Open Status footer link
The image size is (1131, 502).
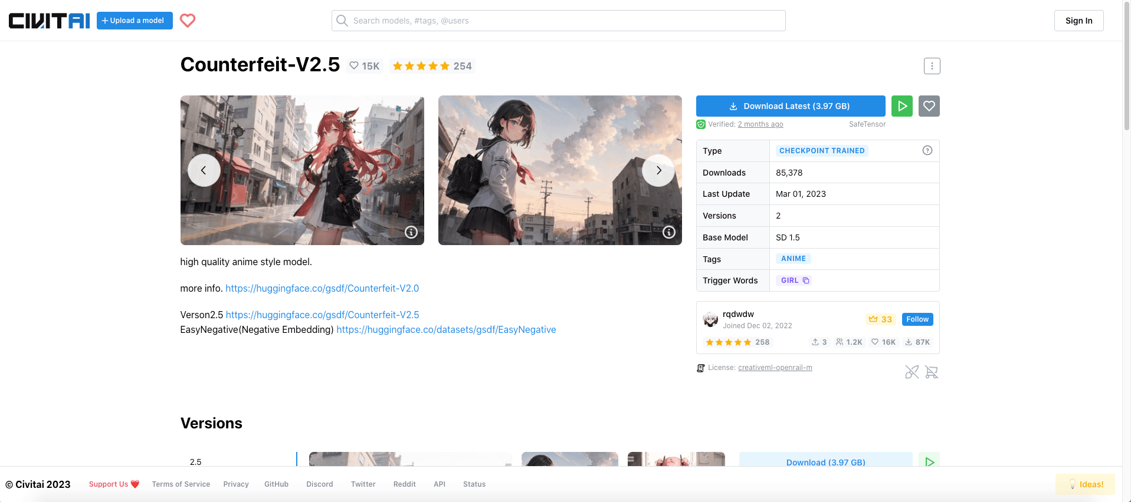474,484
